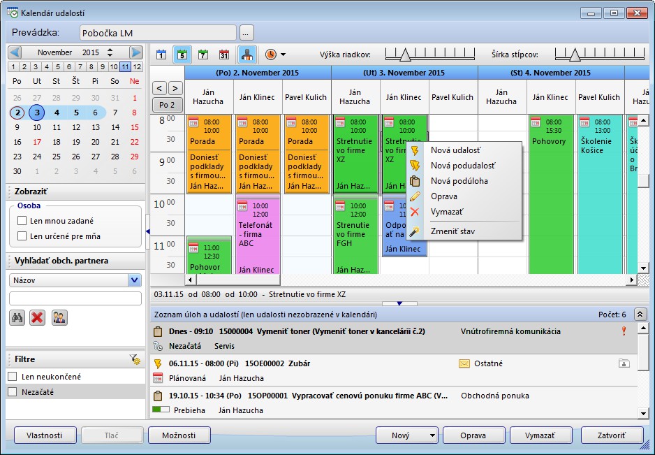This screenshot has width=655, height=455.
Task: Click the business partner search text field
Action: coord(75,298)
